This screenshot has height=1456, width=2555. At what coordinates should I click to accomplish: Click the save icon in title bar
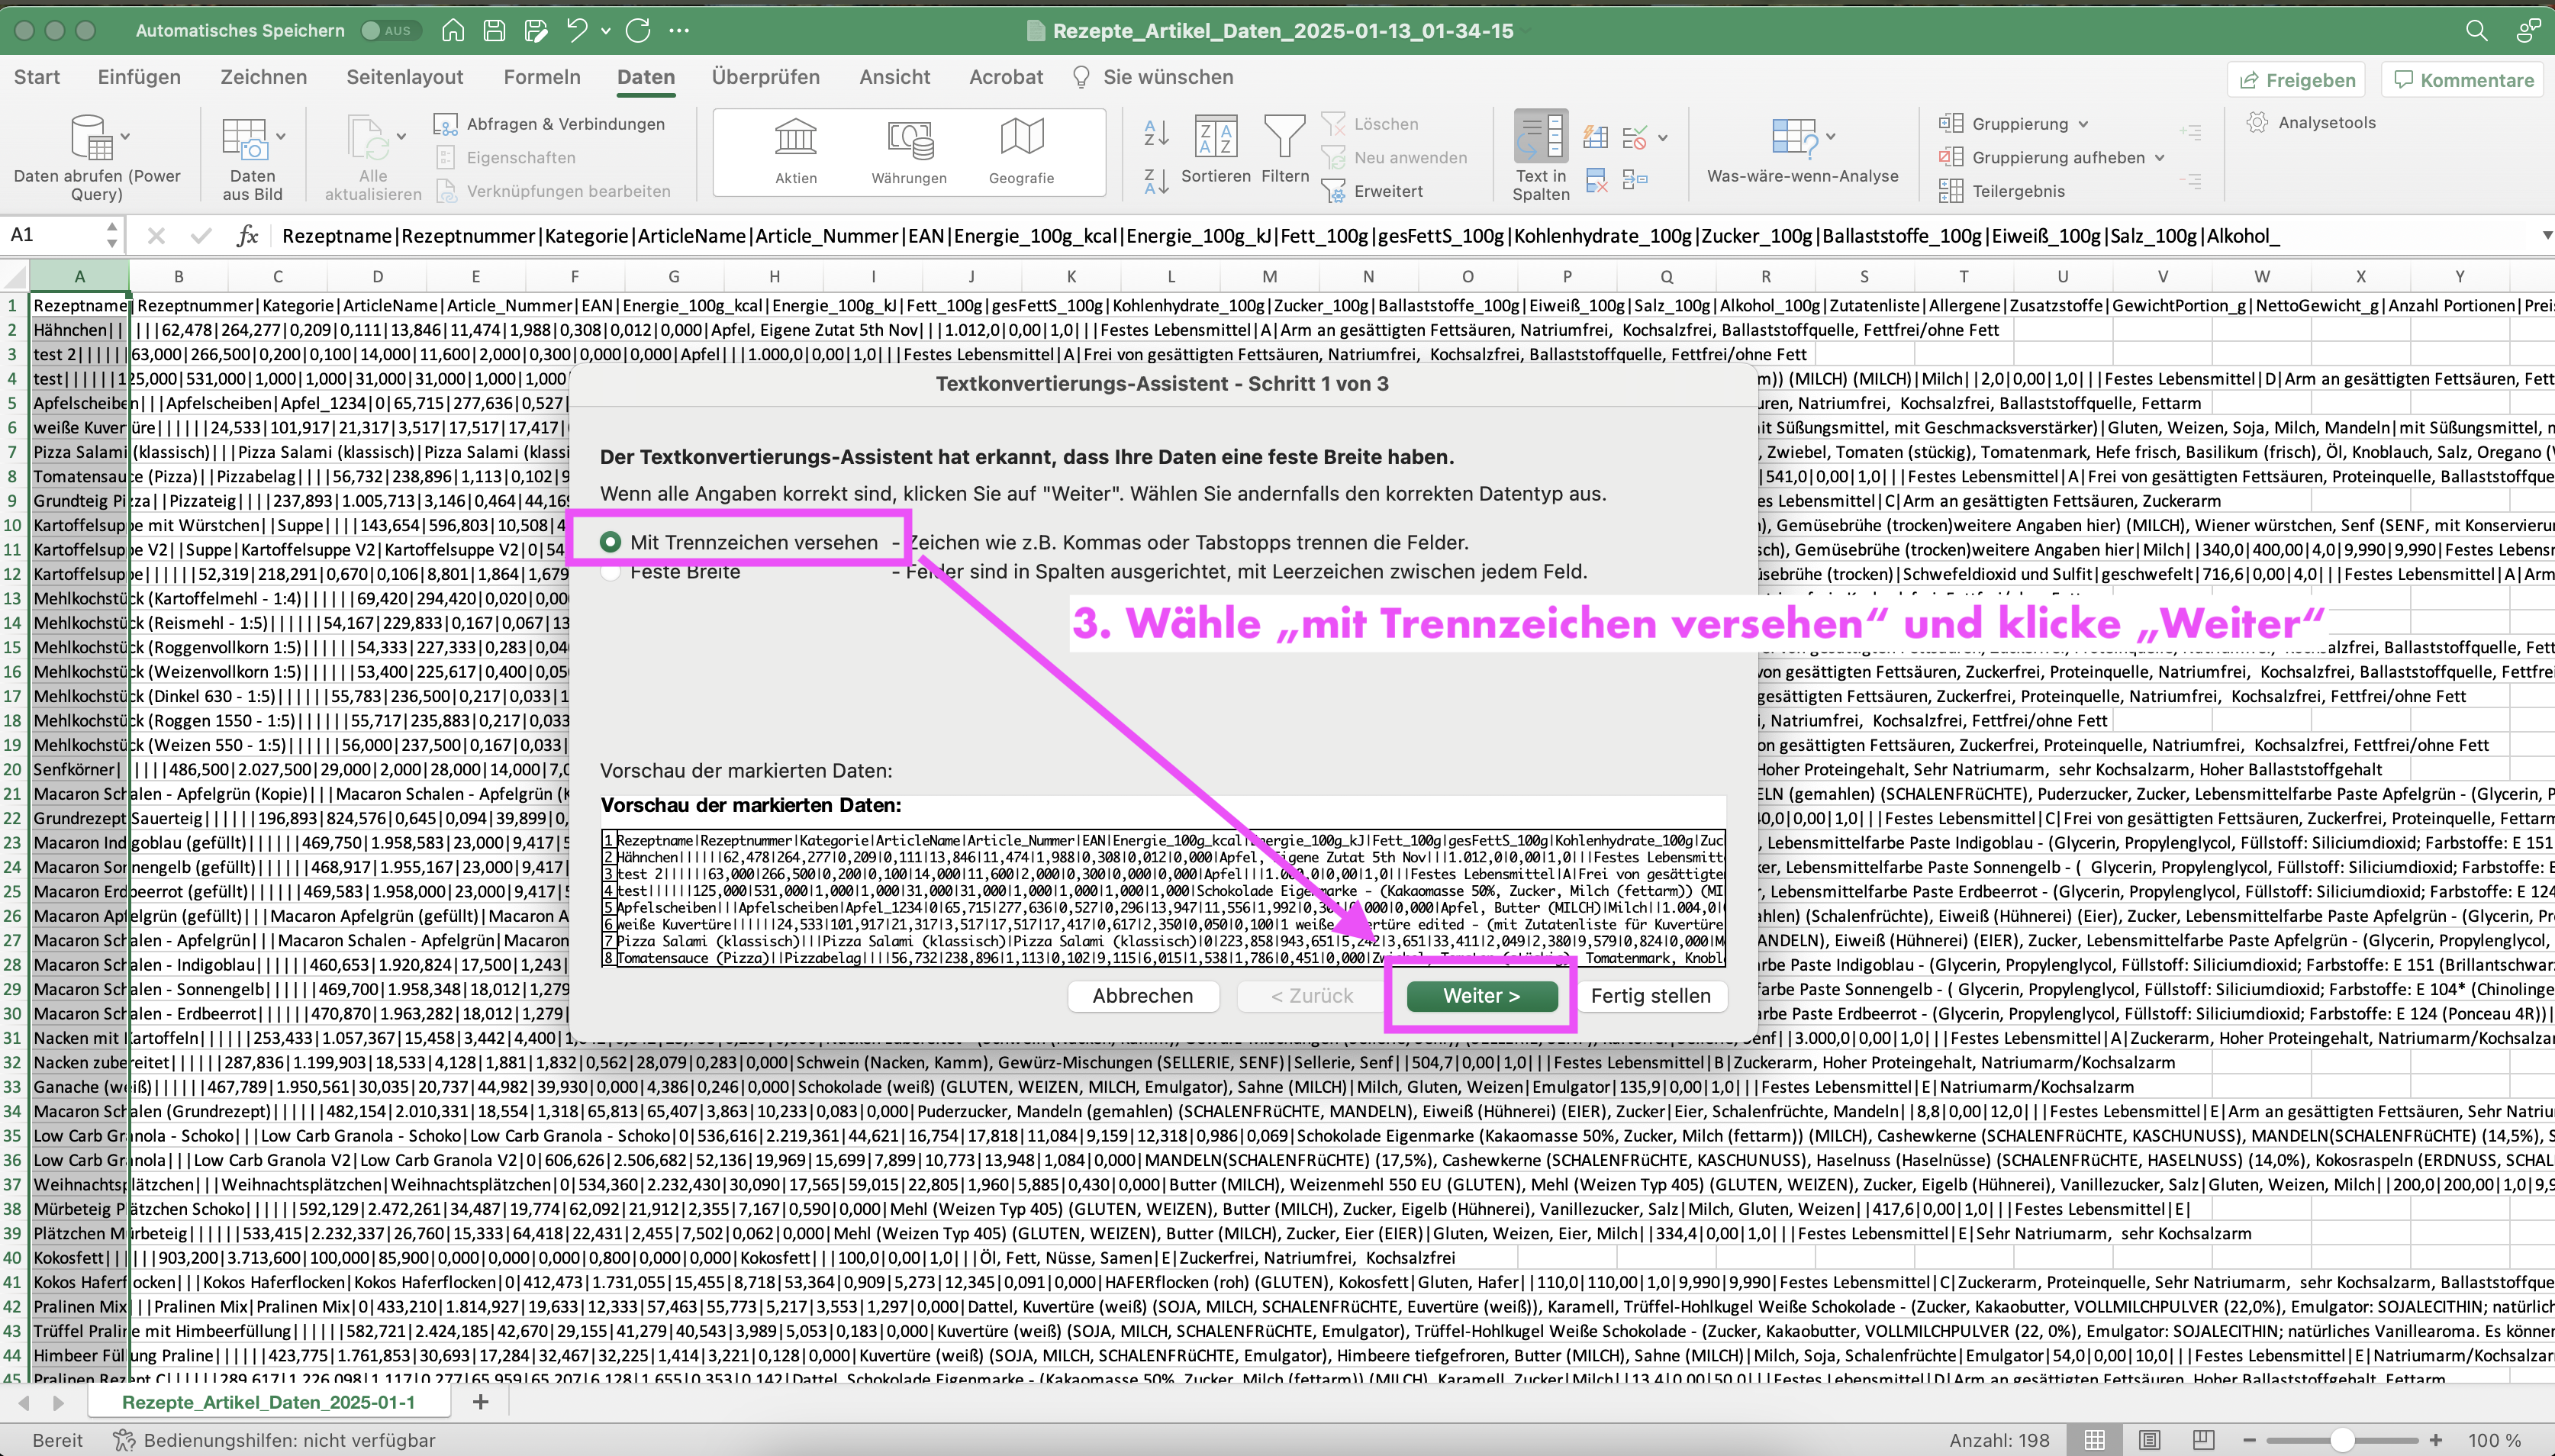tap(494, 30)
